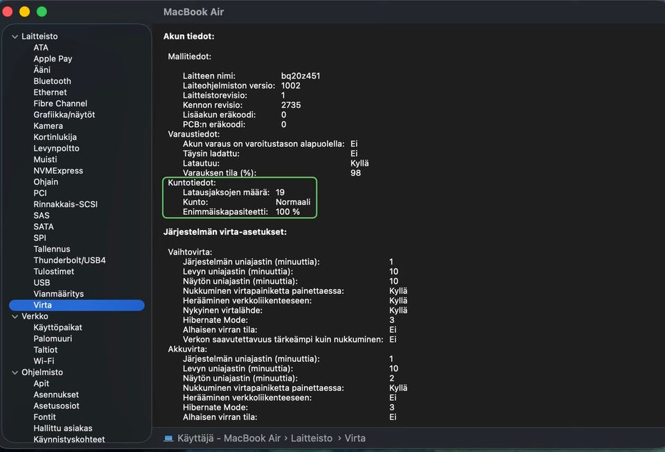Select Thunderbolt/USB4 hardware item
The image size is (665, 452).
[x=69, y=261]
